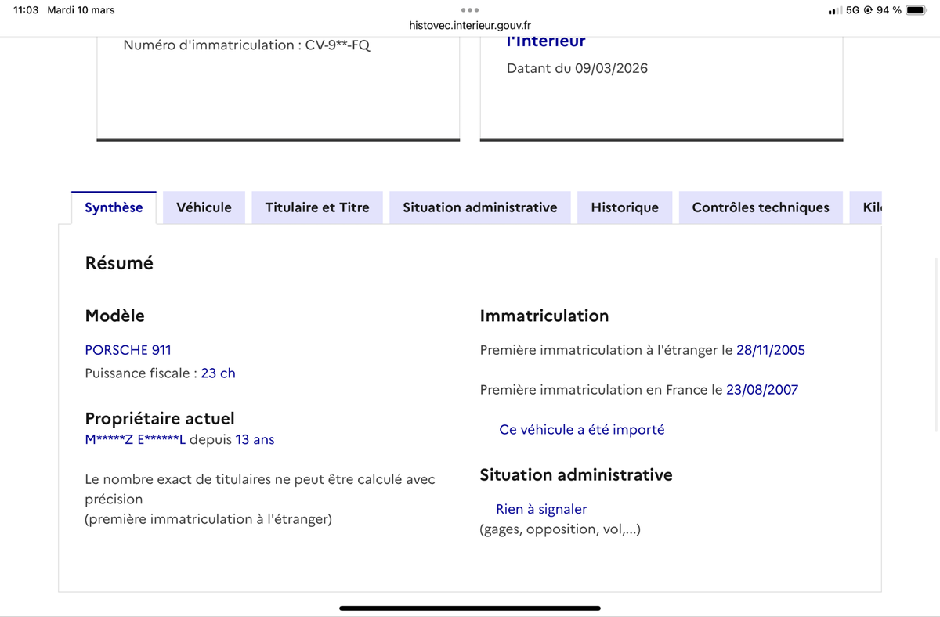Open the Contrôles techniques tab
The height and width of the screenshot is (617, 940).
(760, 207)
